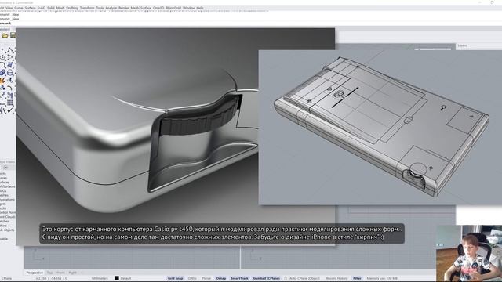This screenshot has height=282, width=502.
Task: Click the wireframe model image of Casio case
Action: 380,127
